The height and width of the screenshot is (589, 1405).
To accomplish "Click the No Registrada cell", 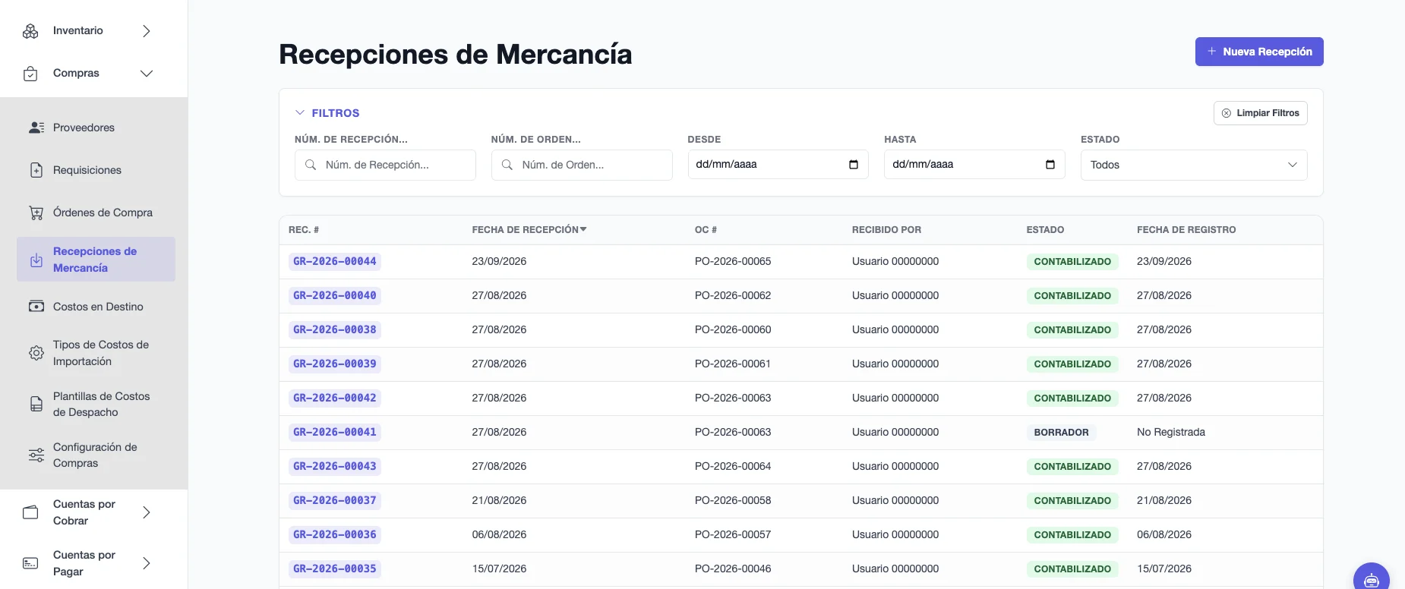I will pos(1171,432).
